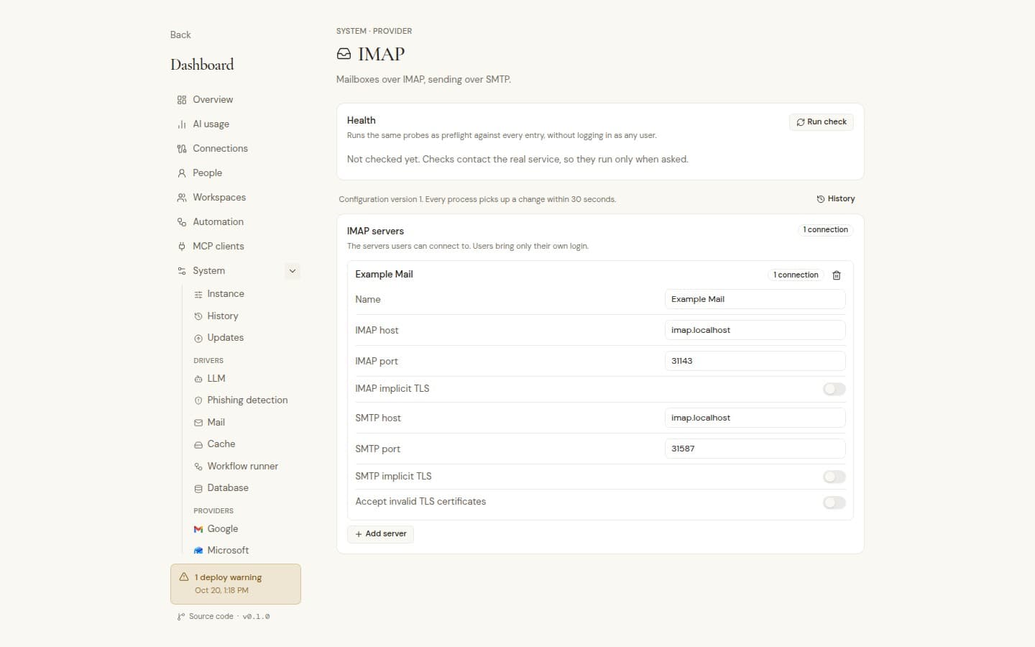Click the Connections sidebar icon
The image size is (1035, 647).
pyautogui.click(x=182, y=149)
